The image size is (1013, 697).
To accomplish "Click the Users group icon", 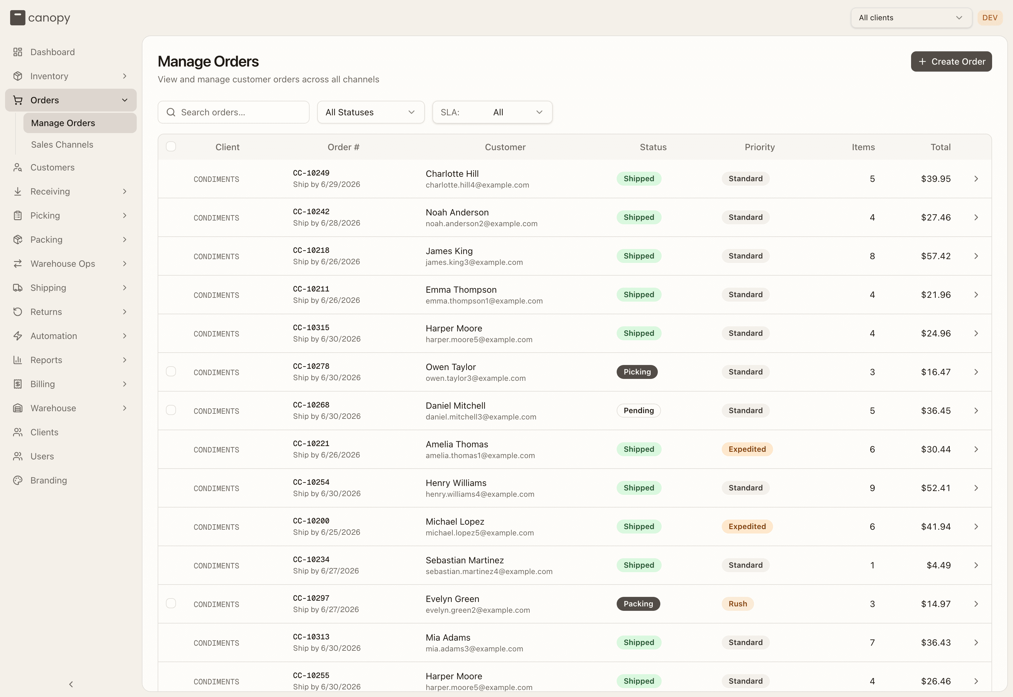I will (17, 456).
